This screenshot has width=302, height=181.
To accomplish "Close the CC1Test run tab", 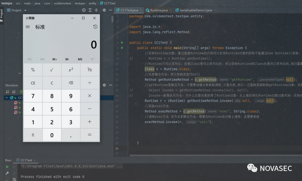I will (x=35, y=160).
